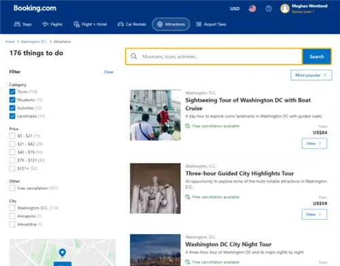This screenshot has width=340, height=266.
Task: Click the US$84 price text
Action: click(x=320, y=132)
